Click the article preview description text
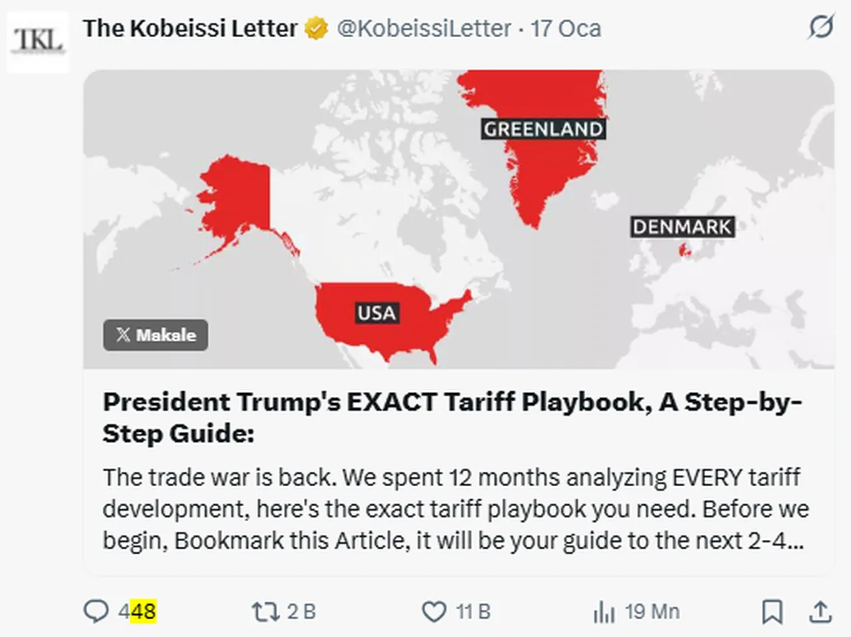This screenshot has height=637, width=851. (x=455, y=509)
